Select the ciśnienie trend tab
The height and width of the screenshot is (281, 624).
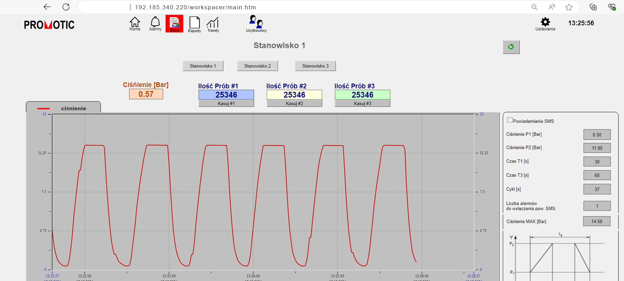[x=63, y=107]
